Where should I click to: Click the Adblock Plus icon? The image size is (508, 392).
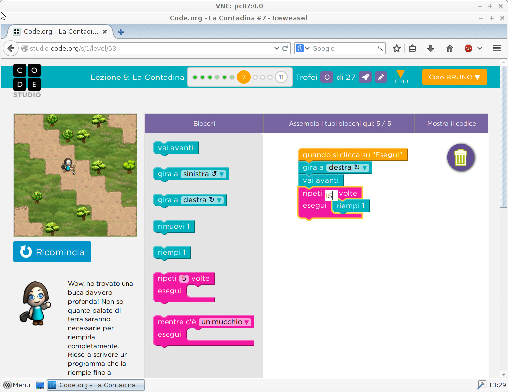pyautogui.click(x=468, y=48)
